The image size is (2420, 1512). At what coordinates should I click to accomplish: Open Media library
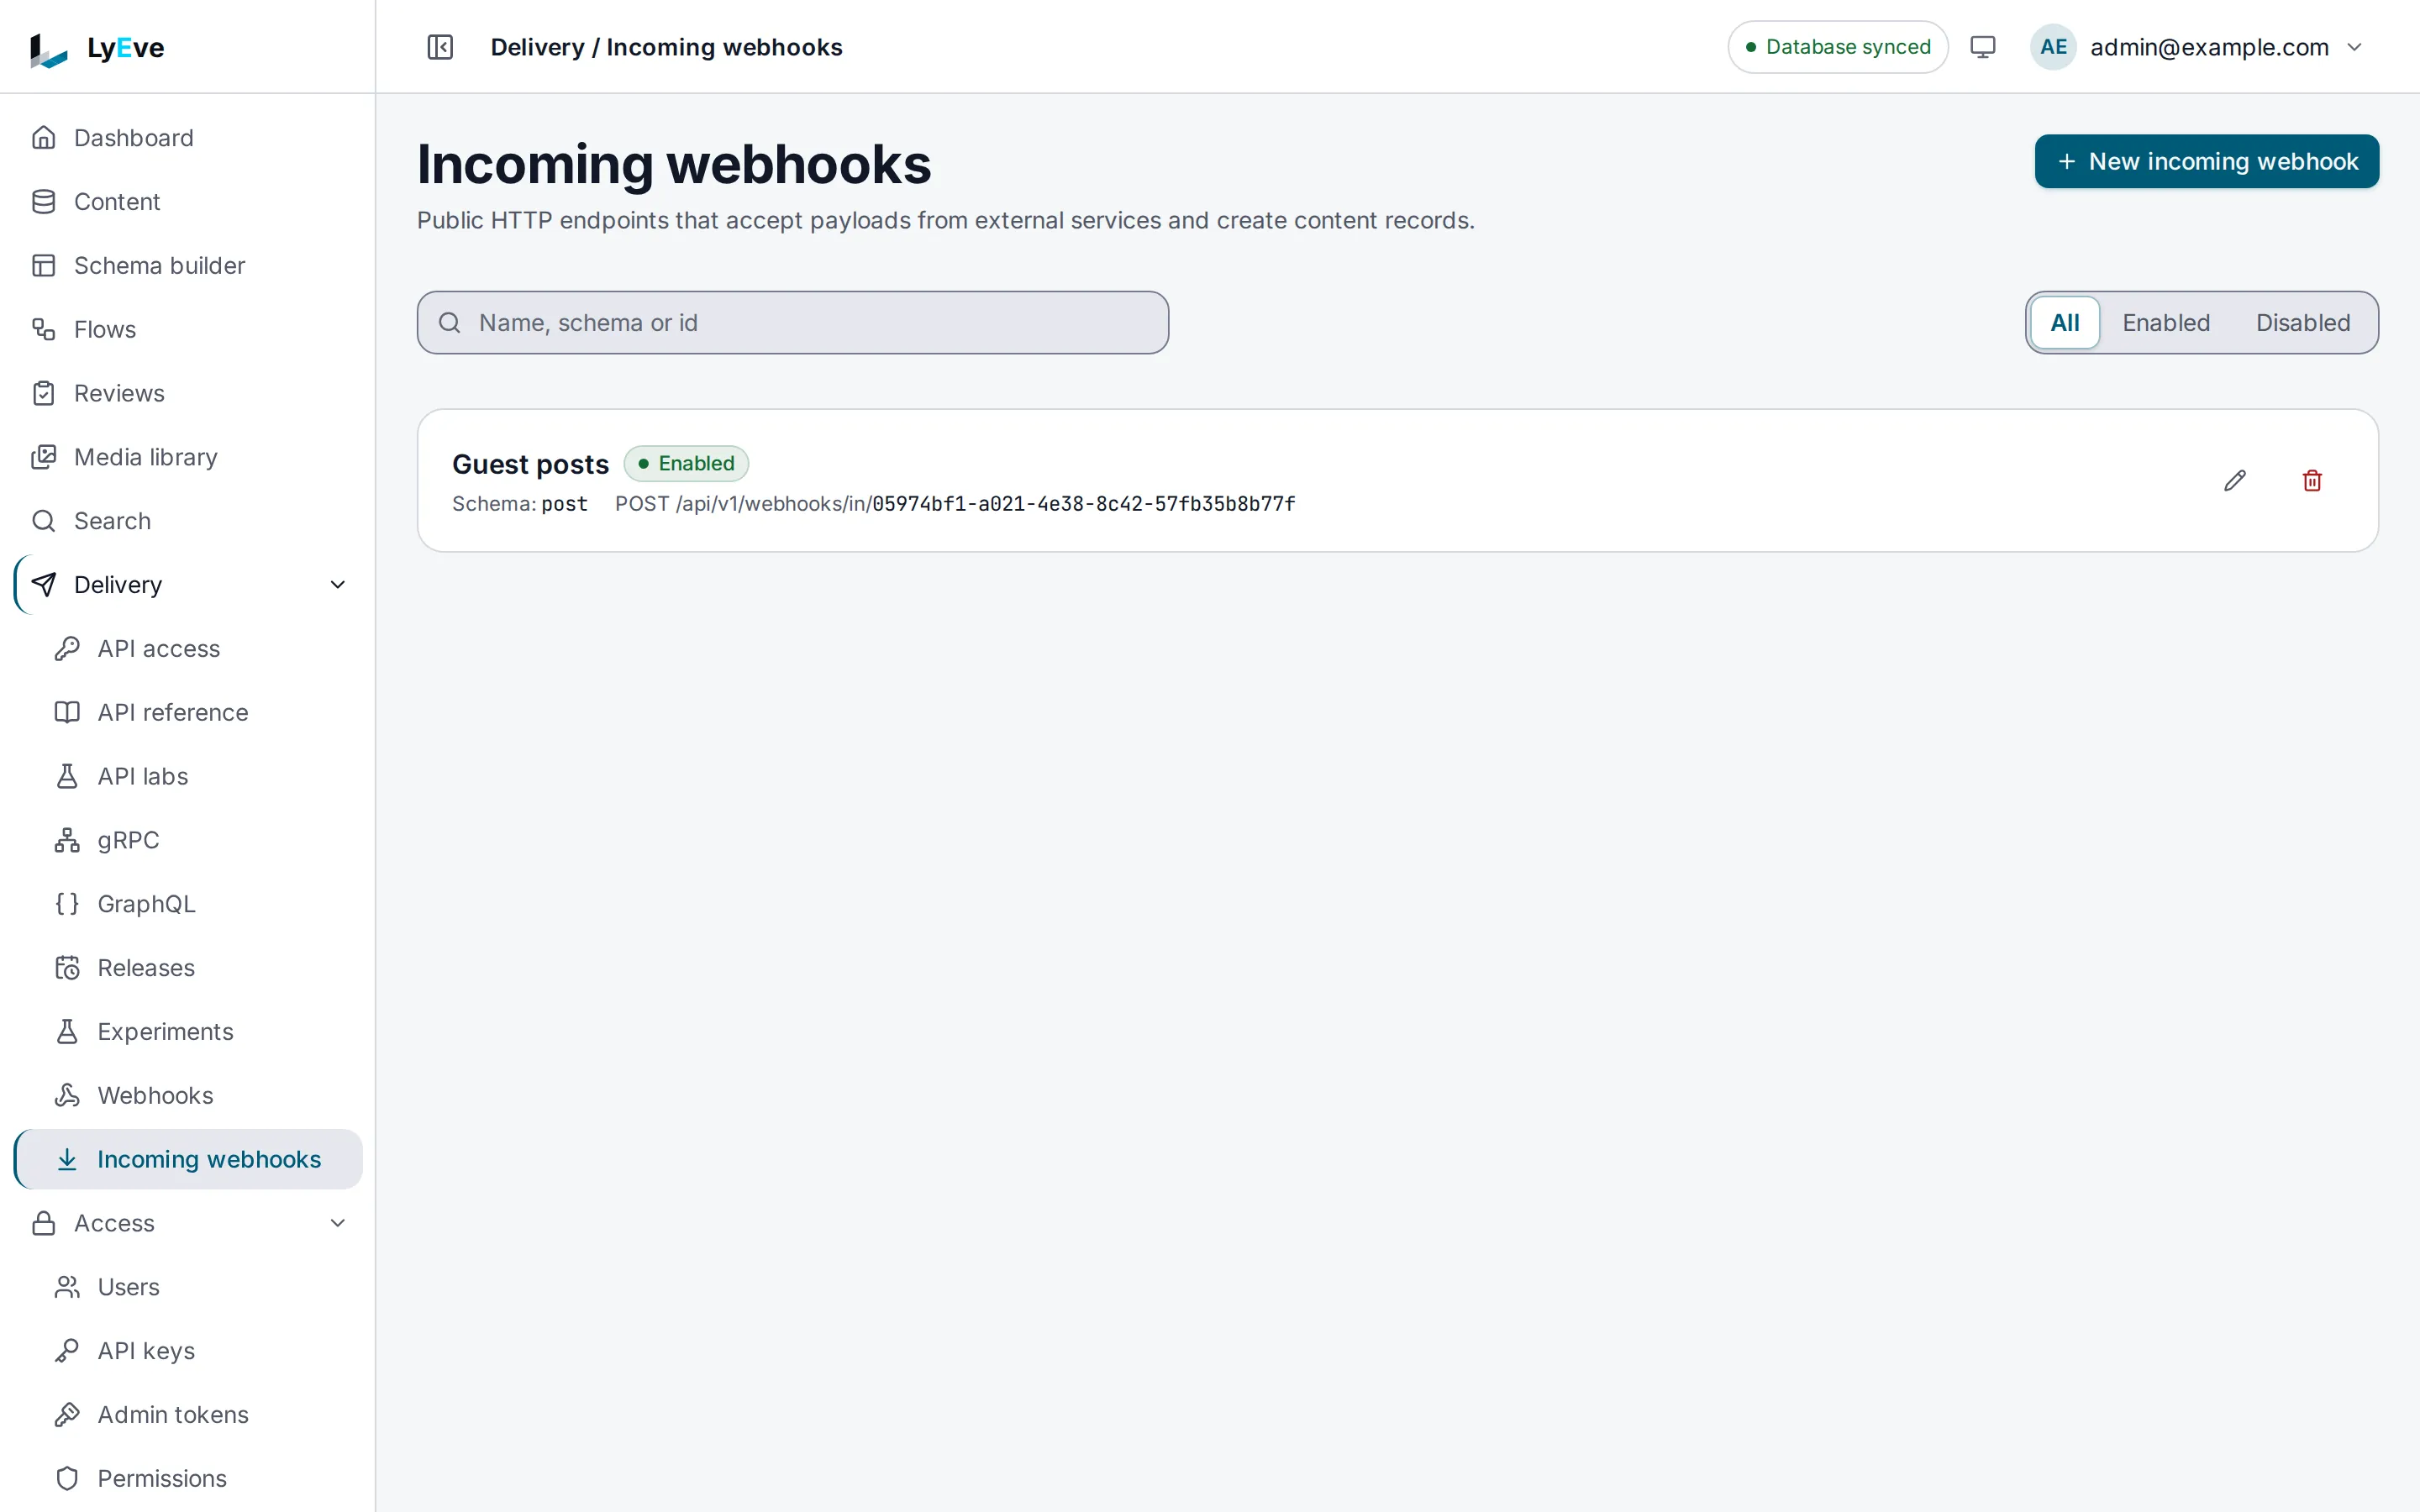point(188,457)
